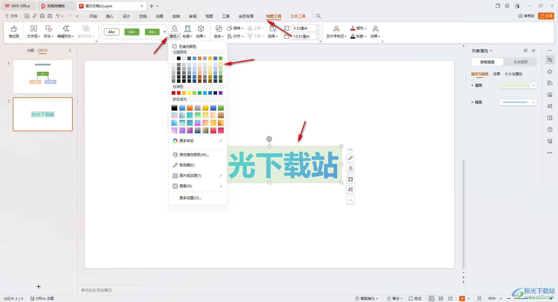Click the notes area 单击此处添加备注
The height and width of the screenshot is (302, 558).
[96, 290]
